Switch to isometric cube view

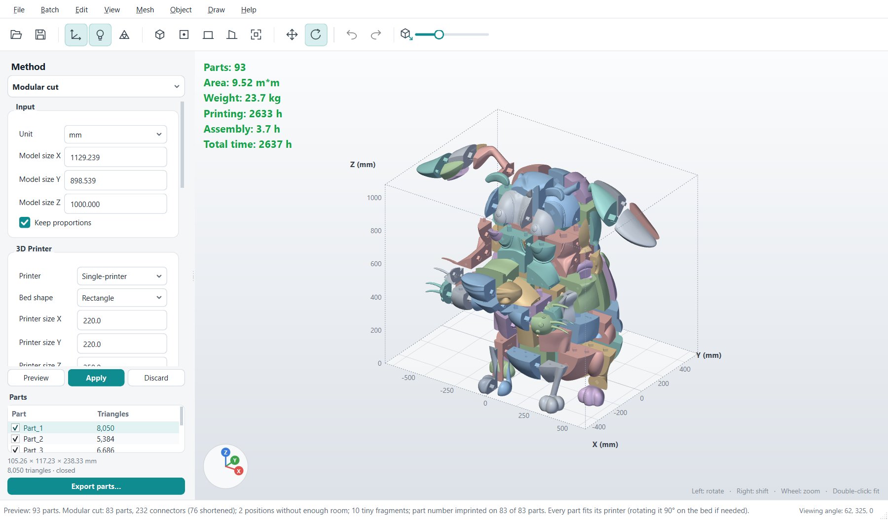coord(160,35)
